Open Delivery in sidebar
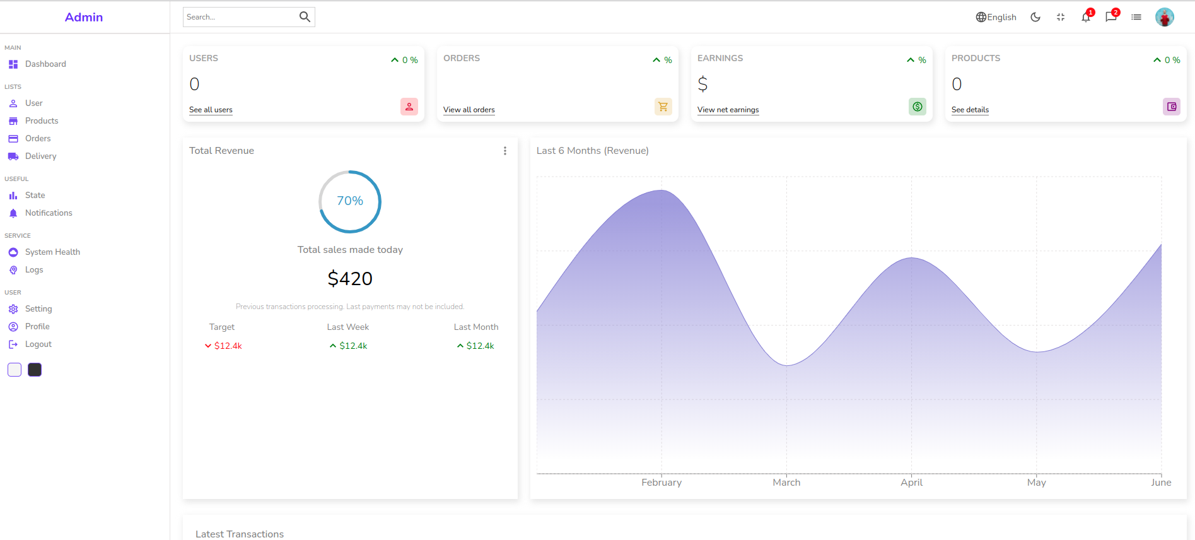The image size is (1195, 540). (41, 156)
